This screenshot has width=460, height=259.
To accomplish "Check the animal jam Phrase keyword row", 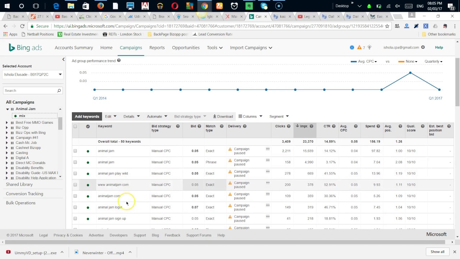I will tap(75, 162).
